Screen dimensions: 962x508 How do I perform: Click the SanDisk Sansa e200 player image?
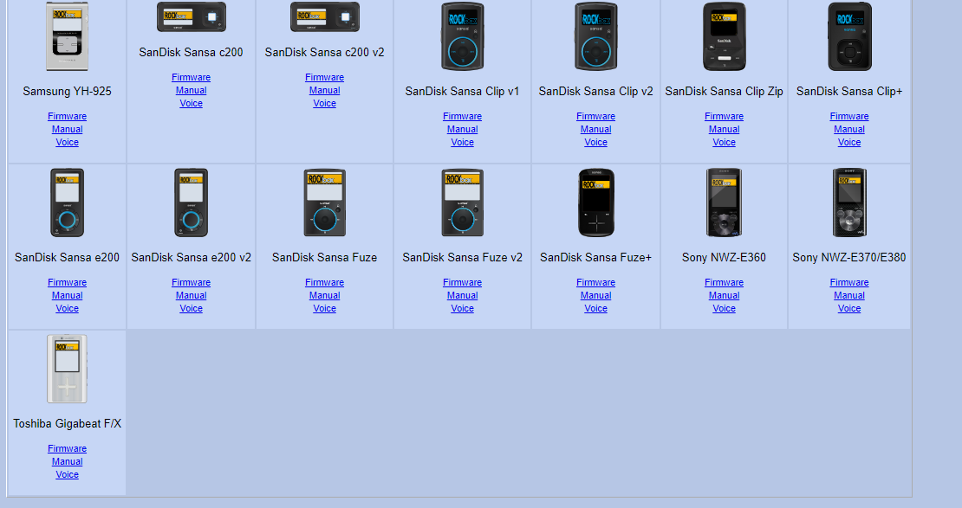(x=67, y=203)
